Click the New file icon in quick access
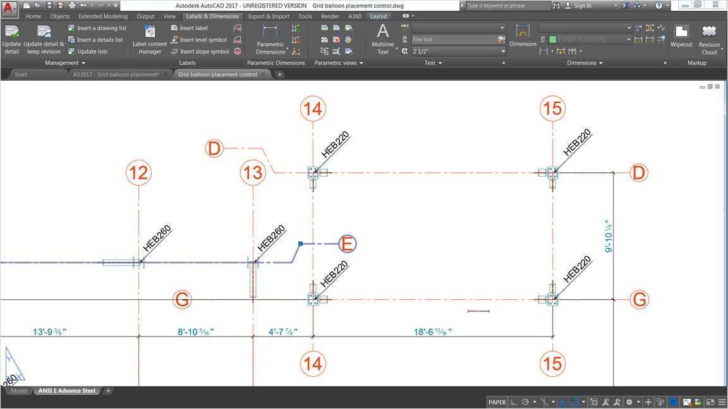The height and width of the screenshot is (409, 728). pyautogui.click(x=27, y=6)
